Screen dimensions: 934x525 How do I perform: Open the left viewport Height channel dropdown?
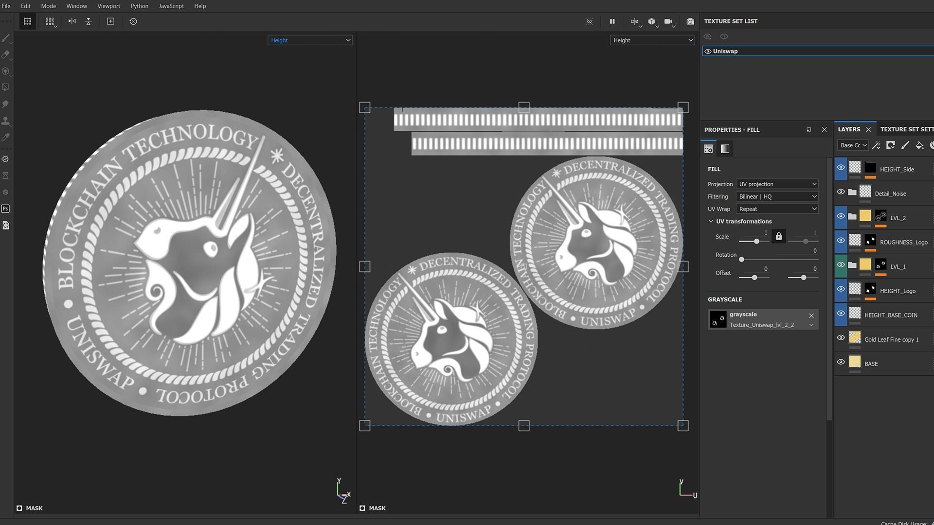pos(310,40)
